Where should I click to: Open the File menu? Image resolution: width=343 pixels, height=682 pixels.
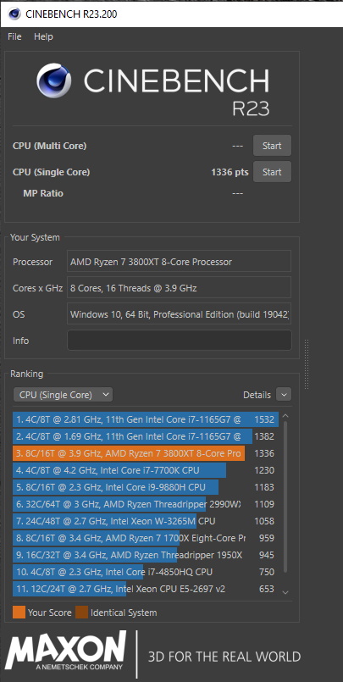(14, 37)
